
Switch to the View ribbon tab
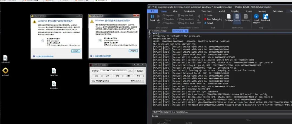click(x=175, y=11)
